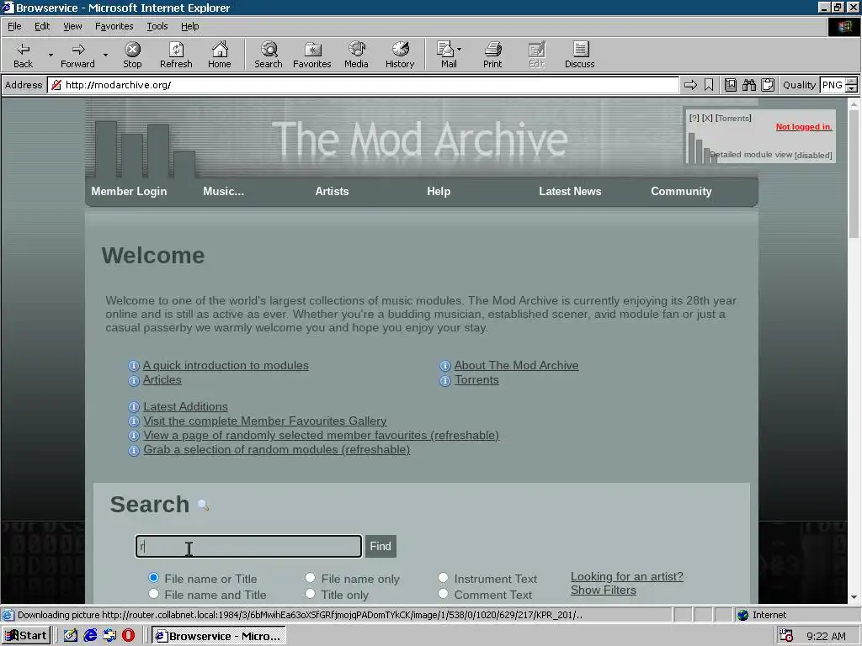Open the File menu
862x646 pixels.
14,26
